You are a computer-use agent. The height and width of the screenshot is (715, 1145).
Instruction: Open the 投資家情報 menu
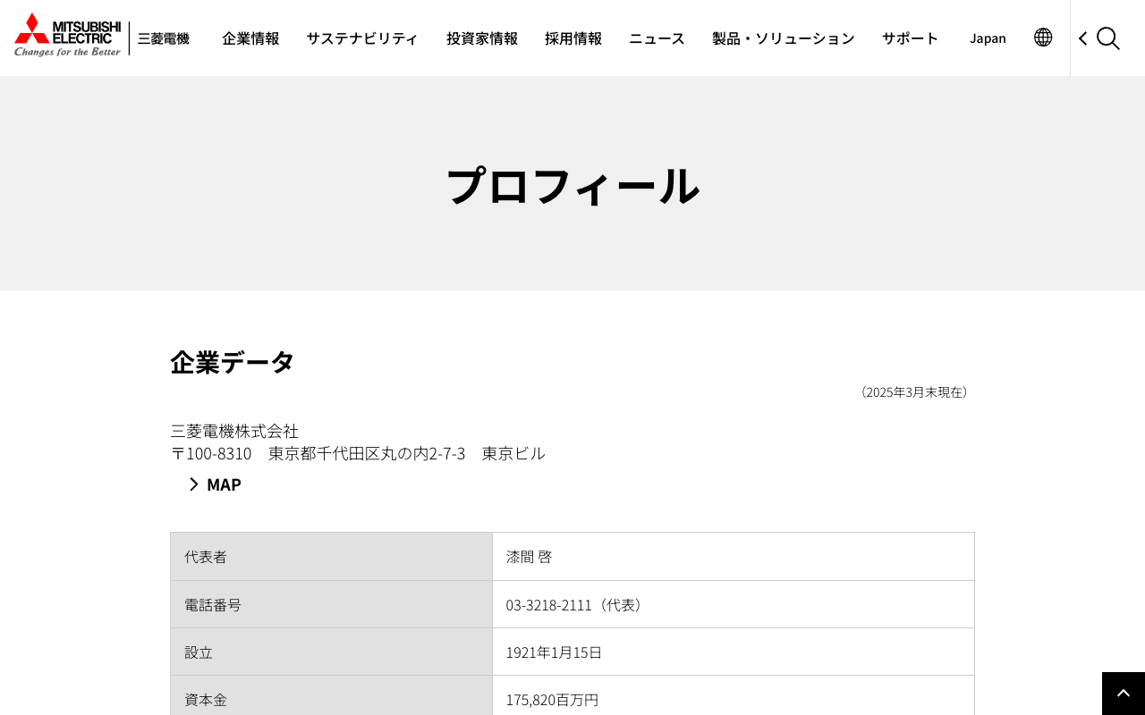point(482,38)
